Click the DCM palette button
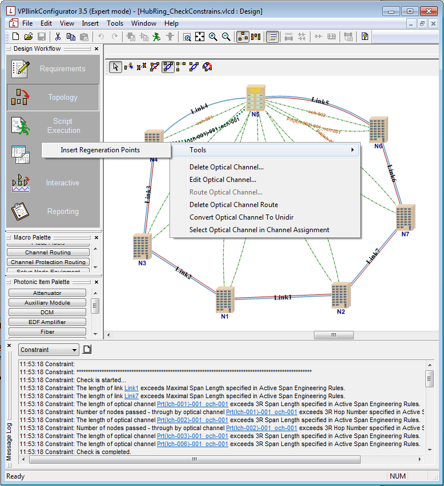The width and height of the screenshot is (444, 486). click(x=47, y=312)
